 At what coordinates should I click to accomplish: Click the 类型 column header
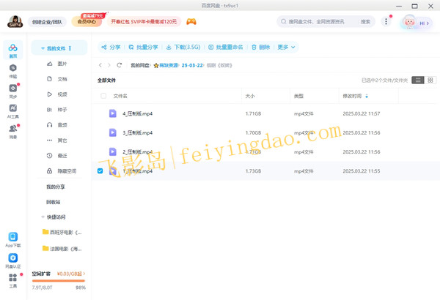tap(298, 96)
